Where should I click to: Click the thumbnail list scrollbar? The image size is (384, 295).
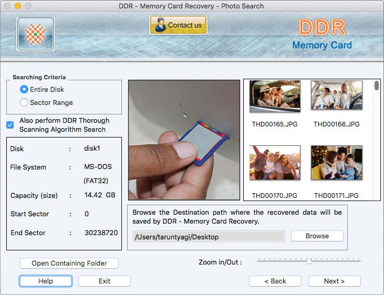click(377, 86)
